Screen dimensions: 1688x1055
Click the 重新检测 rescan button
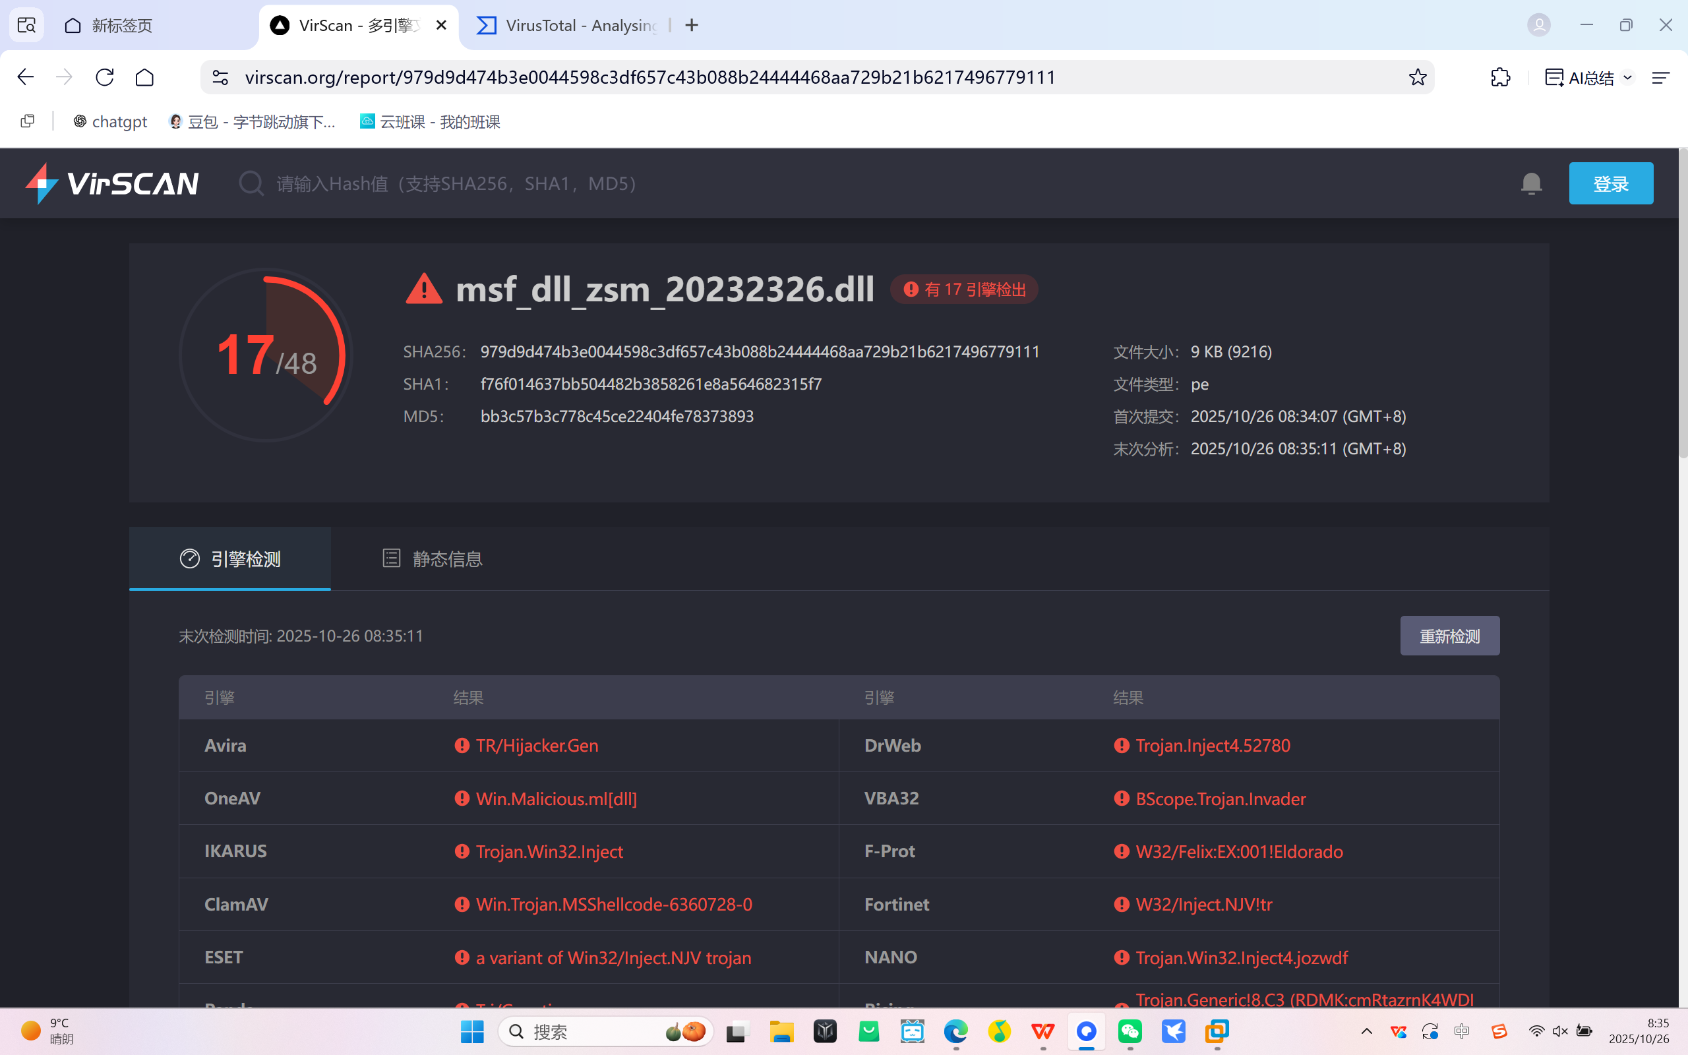[1449, 636]
